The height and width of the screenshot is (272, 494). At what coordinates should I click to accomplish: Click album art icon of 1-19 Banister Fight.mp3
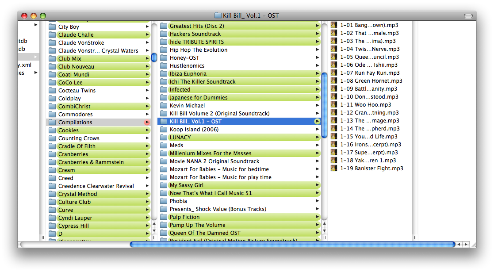pyautogui.click(x=334, y=169)
